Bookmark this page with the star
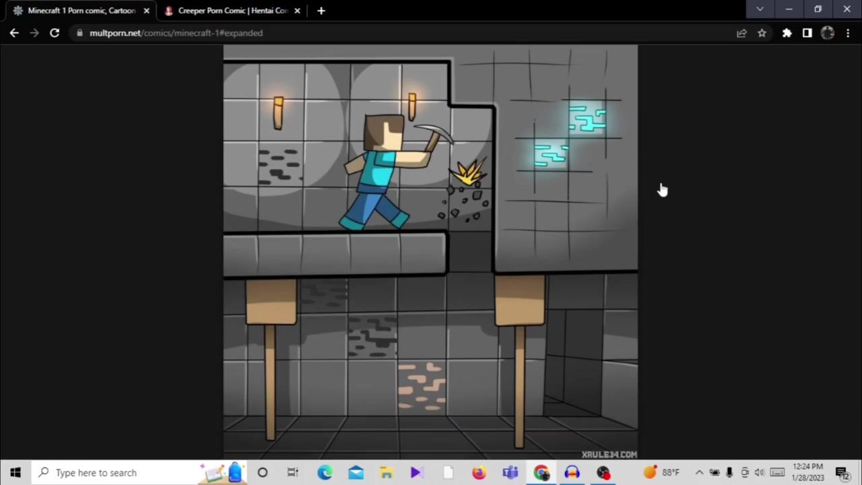This screenshot has width=862, height=485. [762, 32]
